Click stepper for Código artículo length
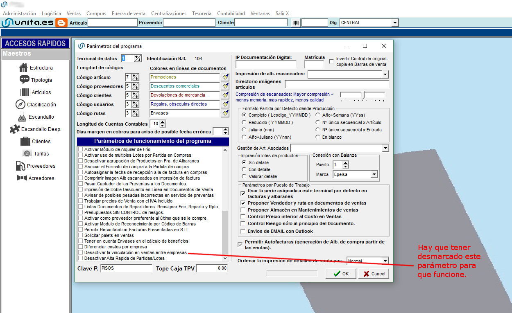Image resolution: width=512 pixels, height=313 pixels. point(135,77)
